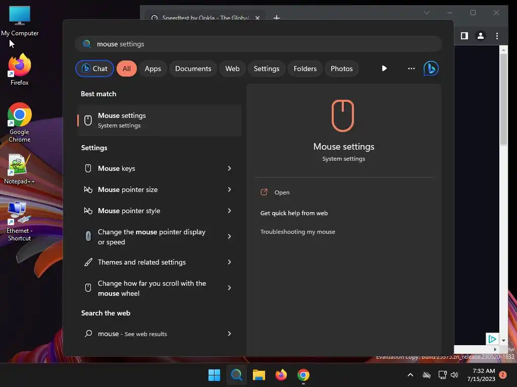Click the Open external link icon

pos(264,192)
